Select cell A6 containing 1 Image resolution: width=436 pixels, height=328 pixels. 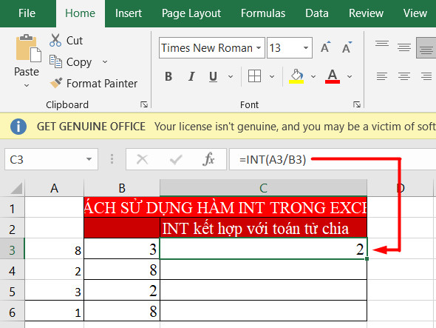click(54, 311)
